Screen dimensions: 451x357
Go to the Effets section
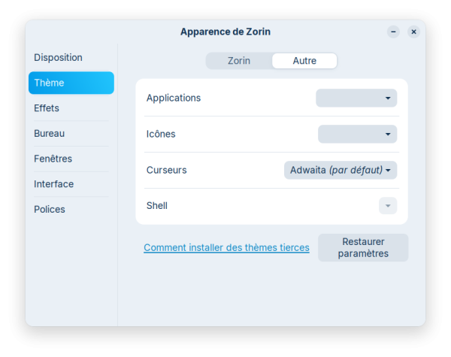pos(47,108)
